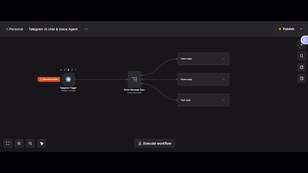Expand the Photo reply group chevron
Viewport: 308px width, 173px height.
pos(224,80)
